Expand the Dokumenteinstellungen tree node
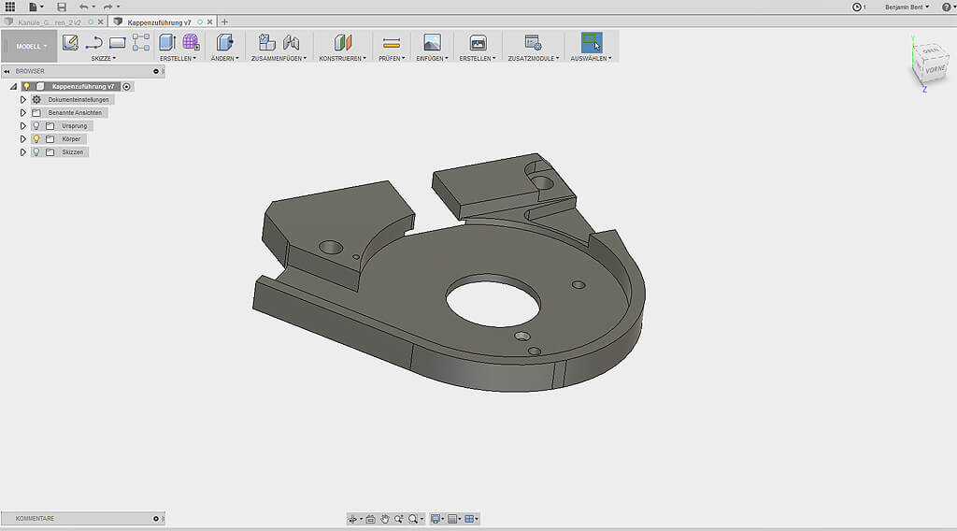957x531 pixels. click(x=23, y=99)
